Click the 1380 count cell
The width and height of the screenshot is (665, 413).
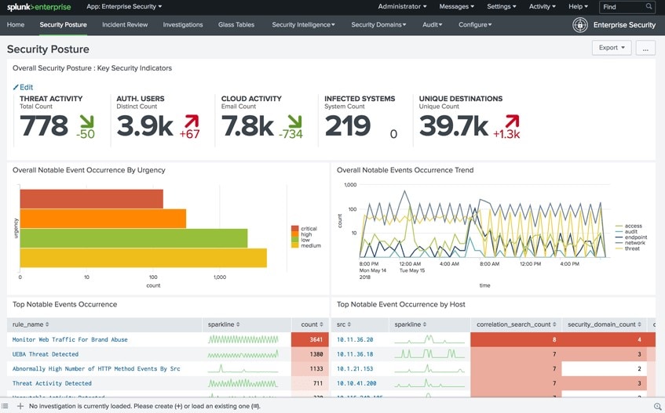click(310, 354)
